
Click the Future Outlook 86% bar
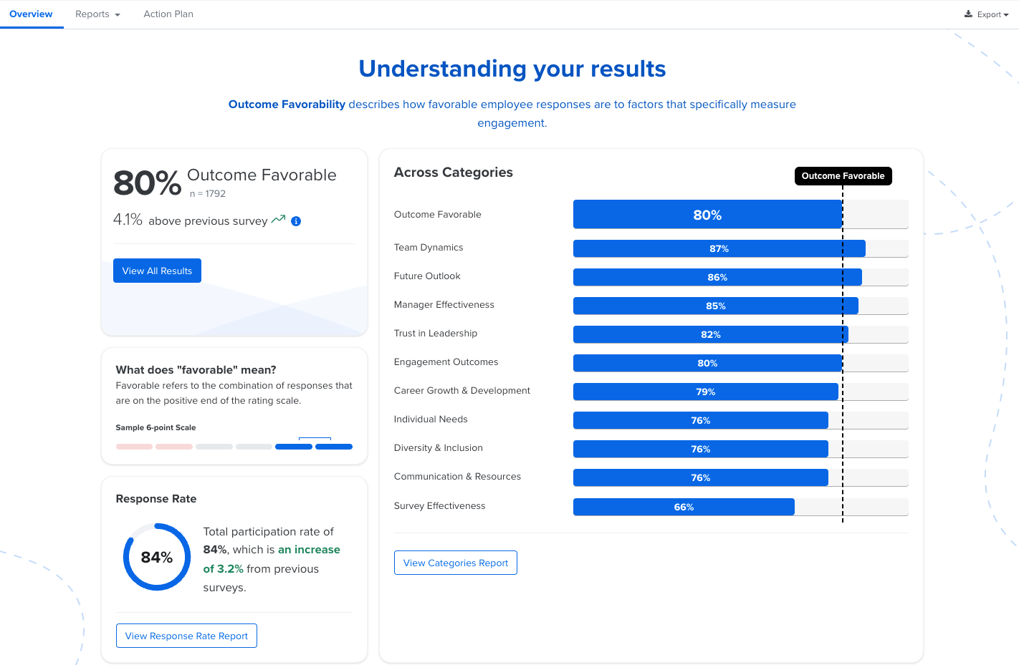(x=717, y=277)
